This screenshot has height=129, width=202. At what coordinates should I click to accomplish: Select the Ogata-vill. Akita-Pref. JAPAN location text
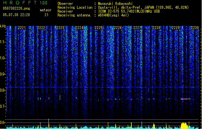click(143, 7)
